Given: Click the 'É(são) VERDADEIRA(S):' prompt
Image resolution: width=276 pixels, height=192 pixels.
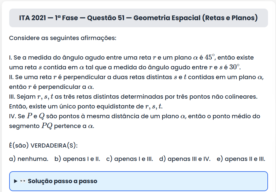Looking at the screenshot, I should coord(43,145).
